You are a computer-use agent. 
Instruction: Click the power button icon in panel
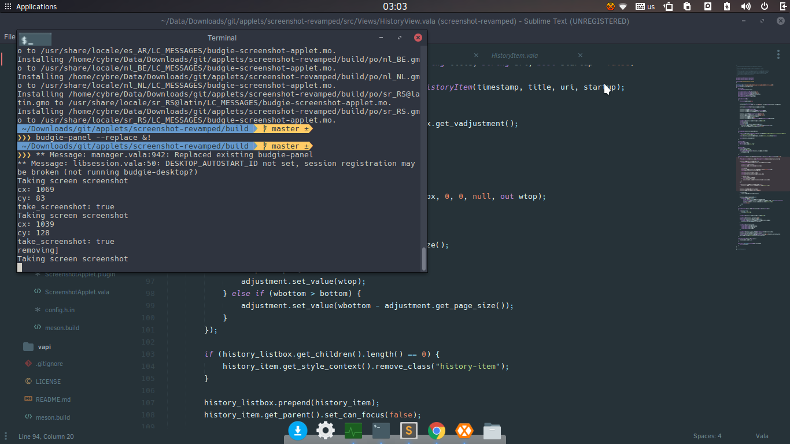(765, 7)
